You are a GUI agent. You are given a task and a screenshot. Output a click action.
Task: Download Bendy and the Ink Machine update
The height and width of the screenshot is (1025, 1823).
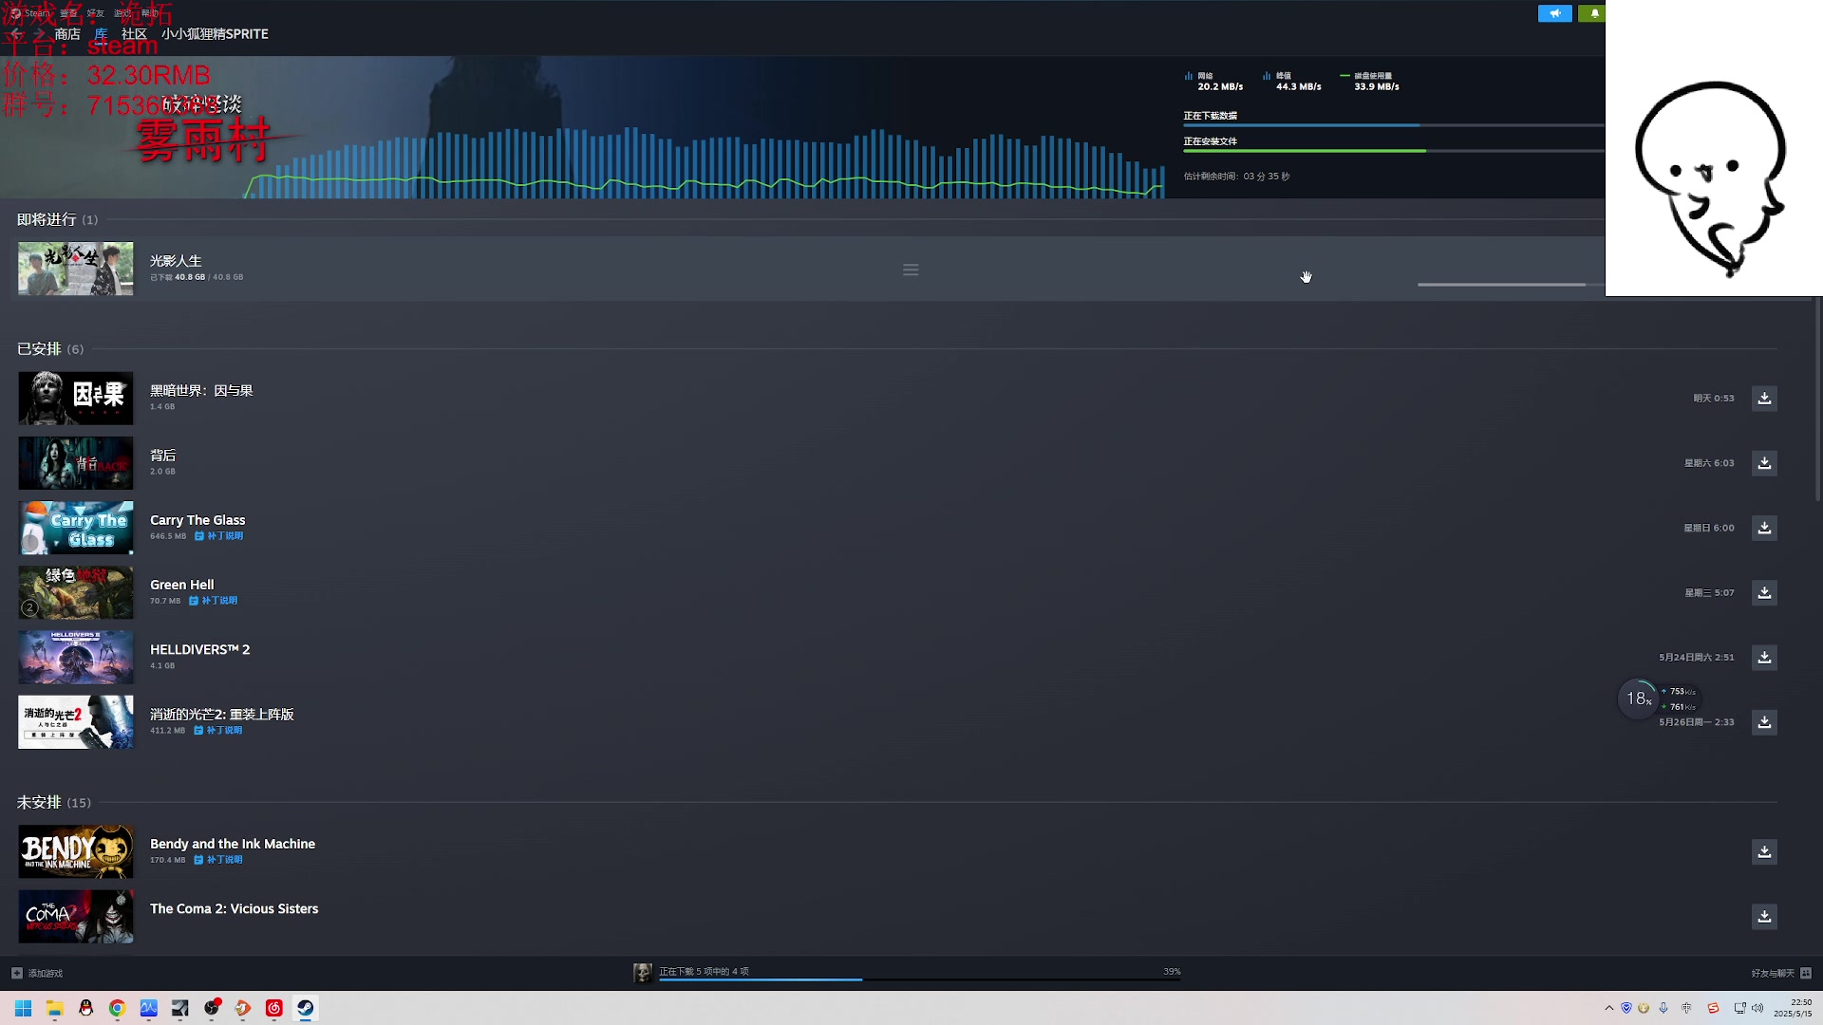1764,851
